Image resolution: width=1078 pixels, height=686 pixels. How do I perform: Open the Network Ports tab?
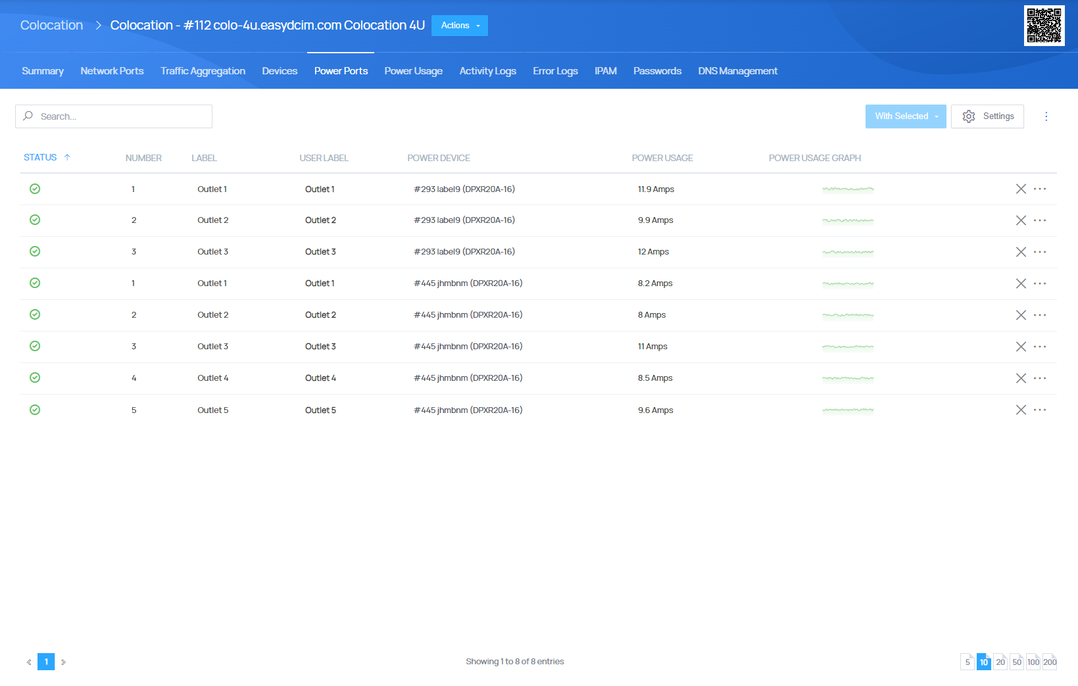click(x=112, y=71)
